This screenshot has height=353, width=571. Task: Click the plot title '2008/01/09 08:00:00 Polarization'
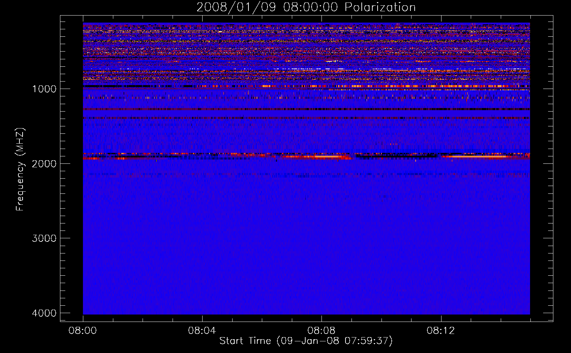(306, 7)
